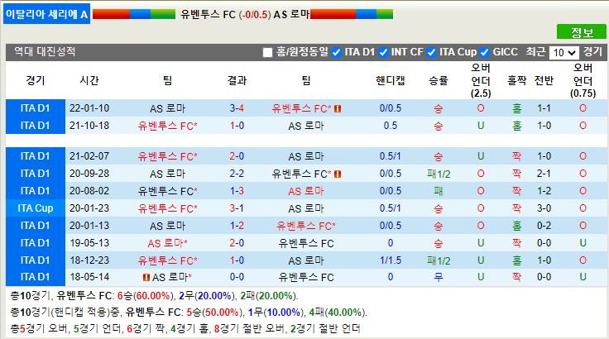
Task: Open the 최근 10 경기 dropdown
Action: point(564,52)
